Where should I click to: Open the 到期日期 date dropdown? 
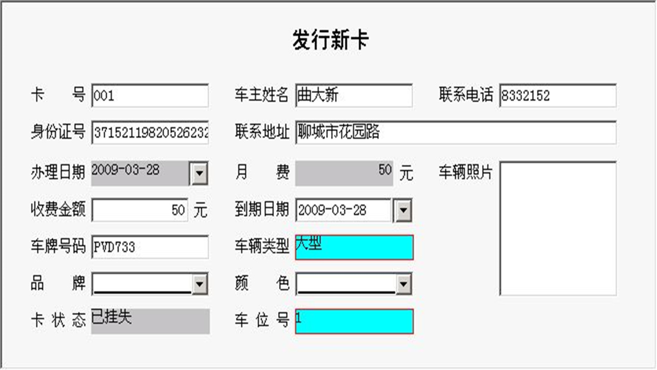(403, 210)
